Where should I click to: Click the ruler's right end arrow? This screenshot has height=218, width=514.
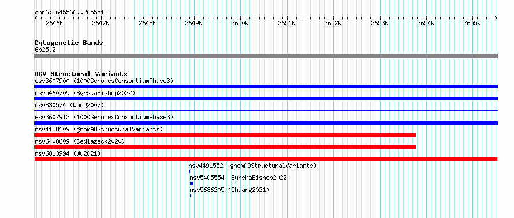pyautogui.click(x=496, y=18)
